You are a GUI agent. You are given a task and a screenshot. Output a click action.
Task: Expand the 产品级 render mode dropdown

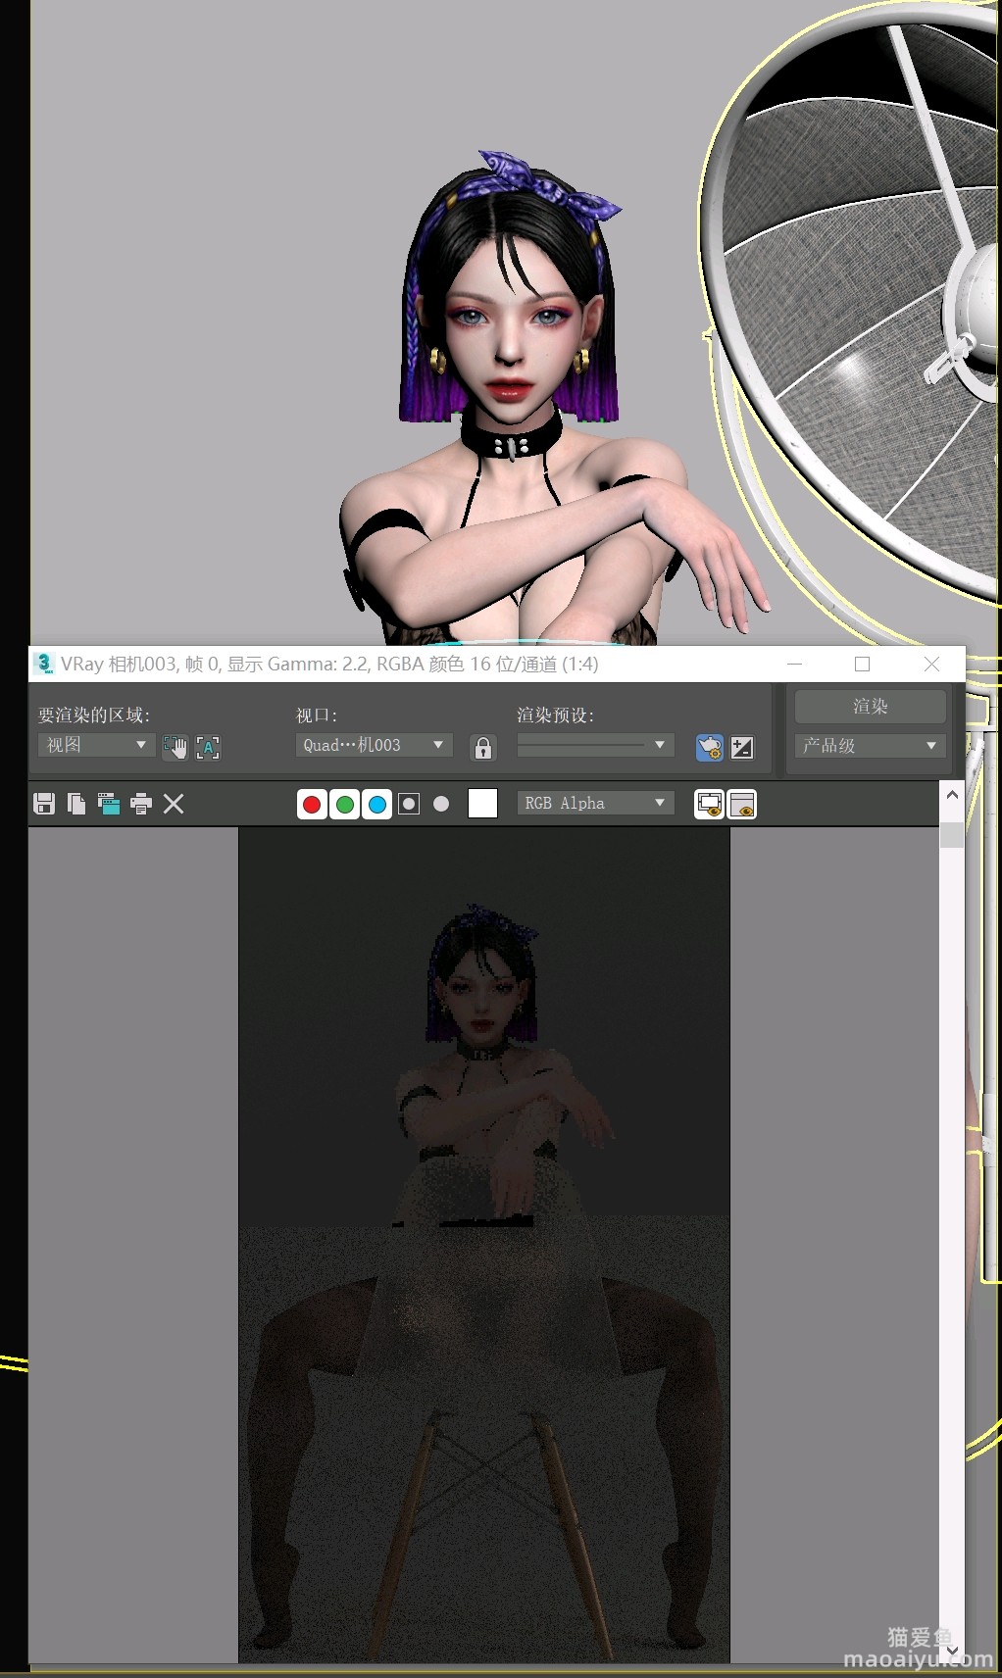click(x=870, y=745)
